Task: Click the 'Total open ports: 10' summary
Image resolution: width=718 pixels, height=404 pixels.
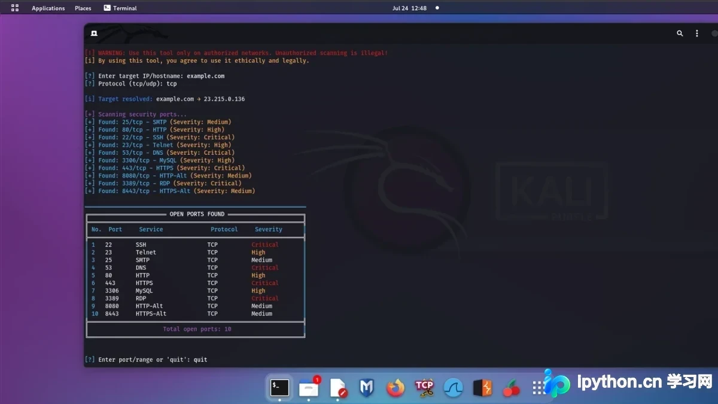Action: point(197,329)
